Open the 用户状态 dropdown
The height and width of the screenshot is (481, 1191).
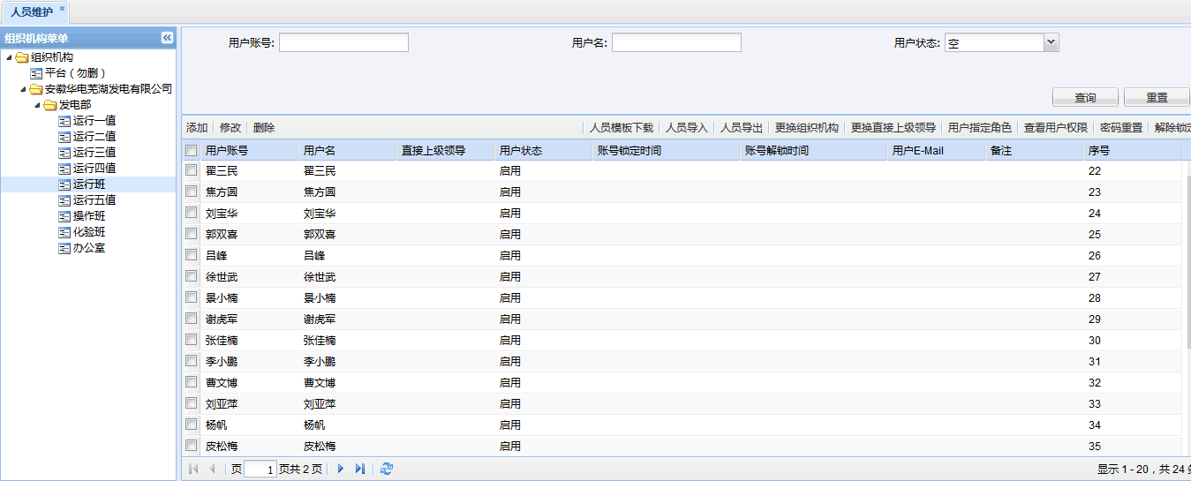(x=1051, y=42)
